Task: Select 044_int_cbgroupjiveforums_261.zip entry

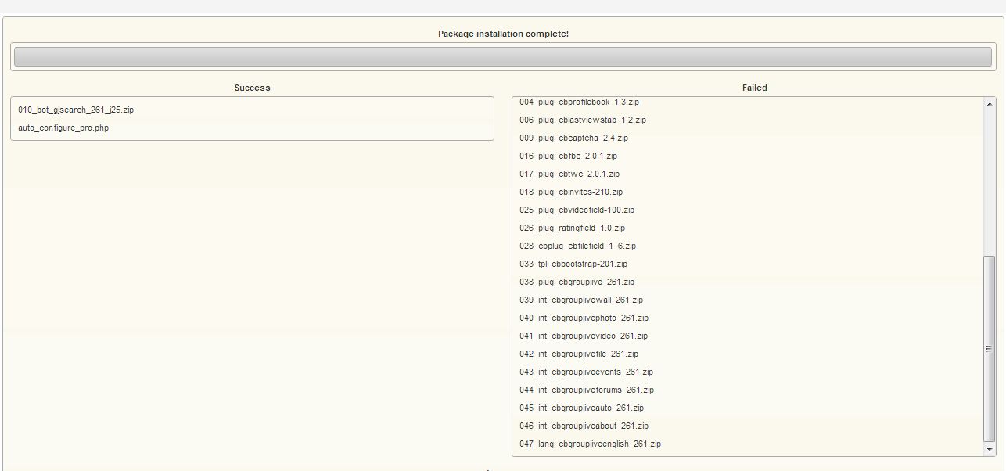Action: 587,390
